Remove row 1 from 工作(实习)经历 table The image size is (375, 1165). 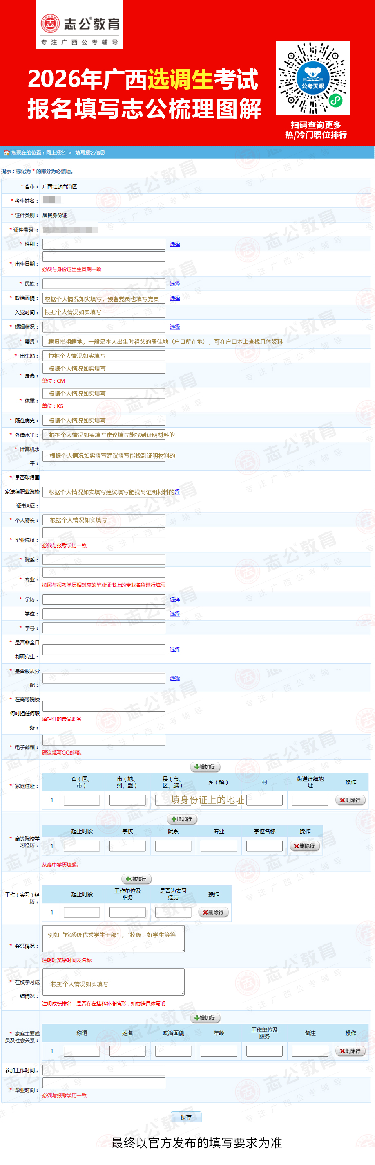214,913
